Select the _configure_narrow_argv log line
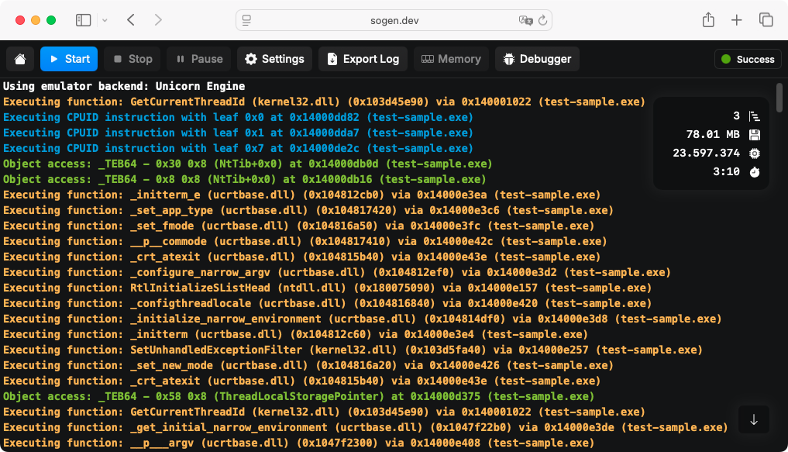This screenshot has width=788, height=452. tap(337, 272)
